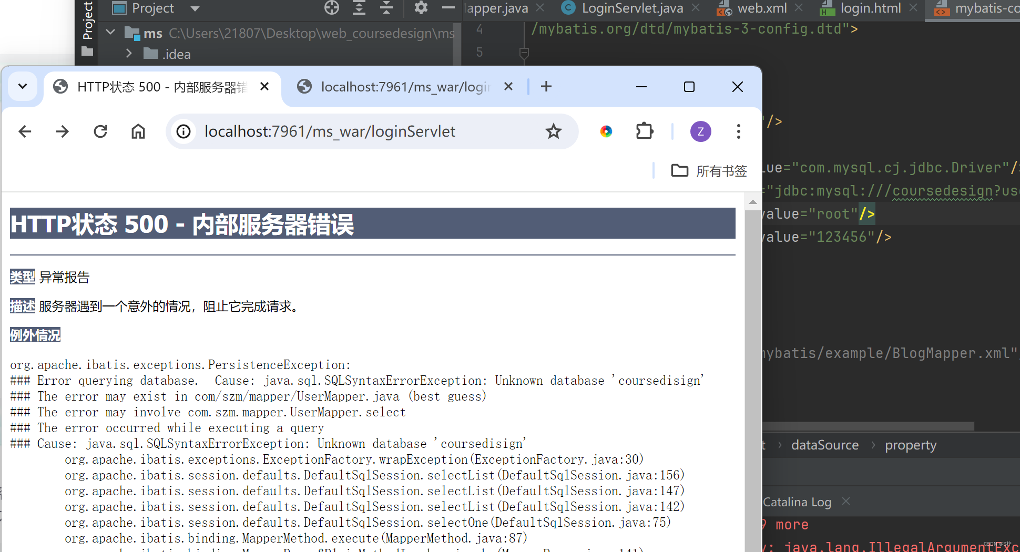Open the Chrome profile Z avatar
The width and height of the screenshot is (1020, 552).
pyautogui.click(x=700, y=131)
